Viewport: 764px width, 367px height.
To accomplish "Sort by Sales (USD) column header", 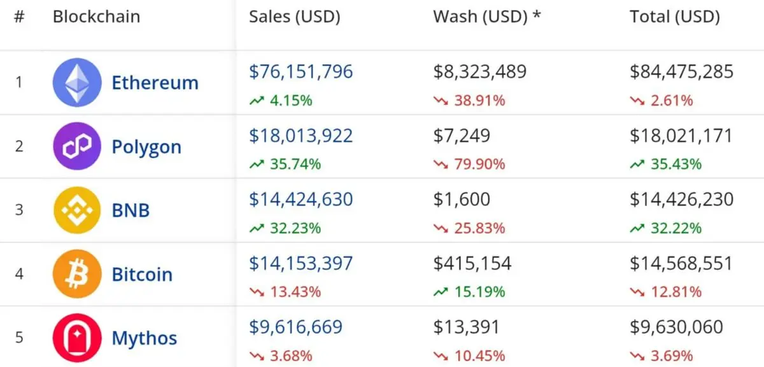I will tap(295, 17).
